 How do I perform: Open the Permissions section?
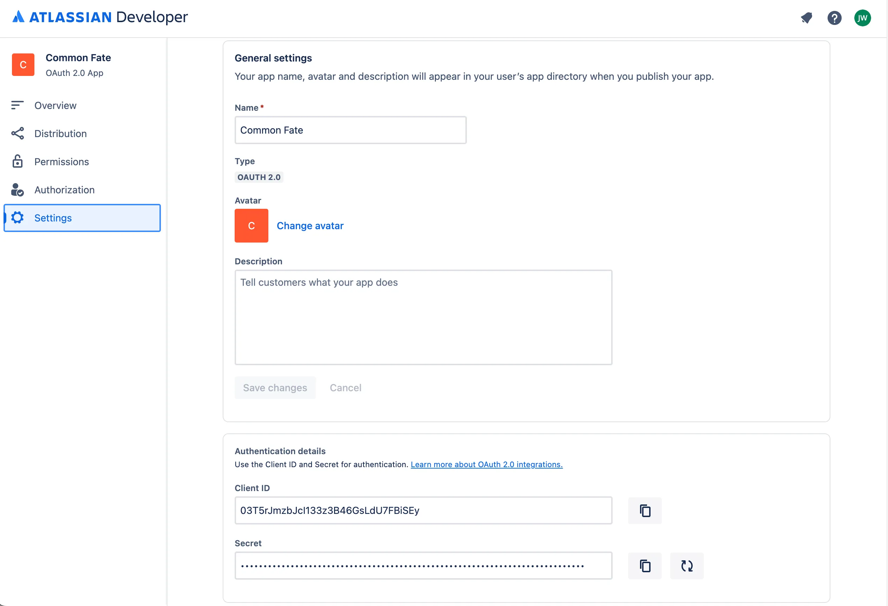tap(61, 162)
